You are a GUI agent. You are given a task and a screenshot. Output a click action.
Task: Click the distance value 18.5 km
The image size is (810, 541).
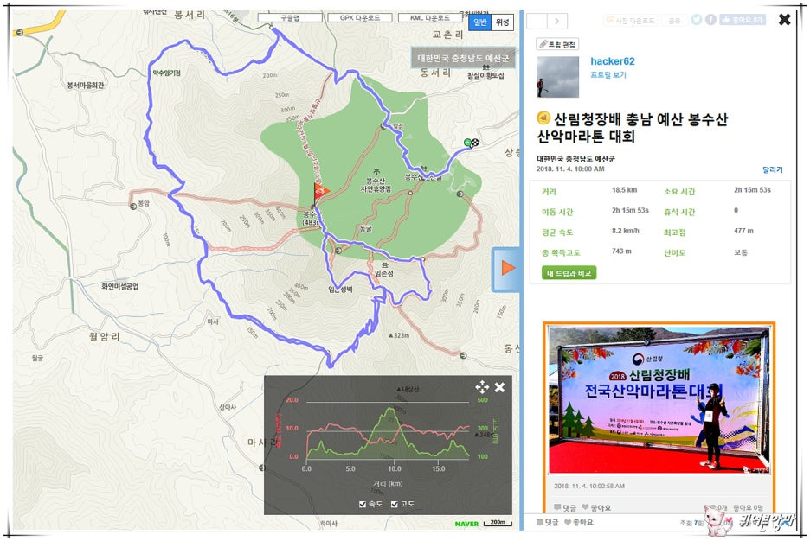tap(625, 190)
